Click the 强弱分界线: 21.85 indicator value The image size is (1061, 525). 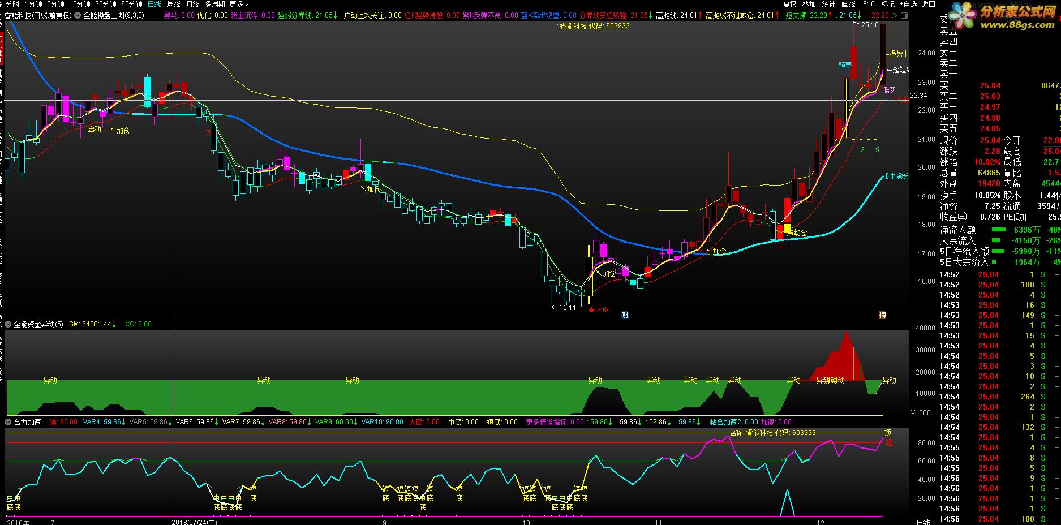click(308, 15)
